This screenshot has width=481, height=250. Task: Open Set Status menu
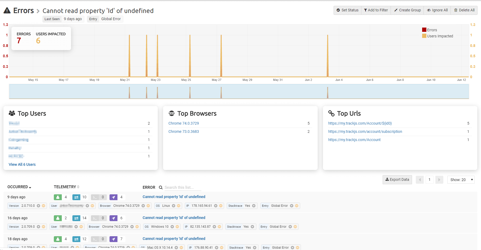click(x=347, y=10)
